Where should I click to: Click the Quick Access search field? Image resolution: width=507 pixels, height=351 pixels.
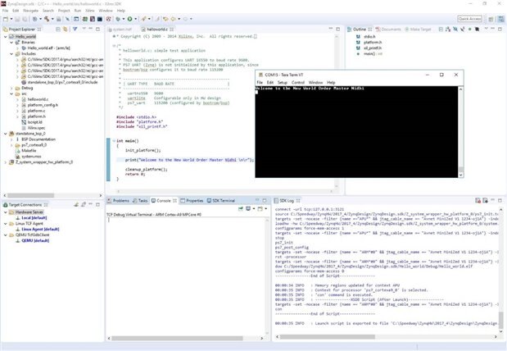[x=469, y=18]
